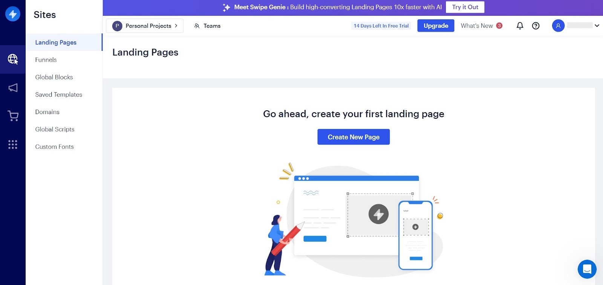Screen dimensions: 603x285
Task: Open Saved Templates
Action: [x=58, y=94]
